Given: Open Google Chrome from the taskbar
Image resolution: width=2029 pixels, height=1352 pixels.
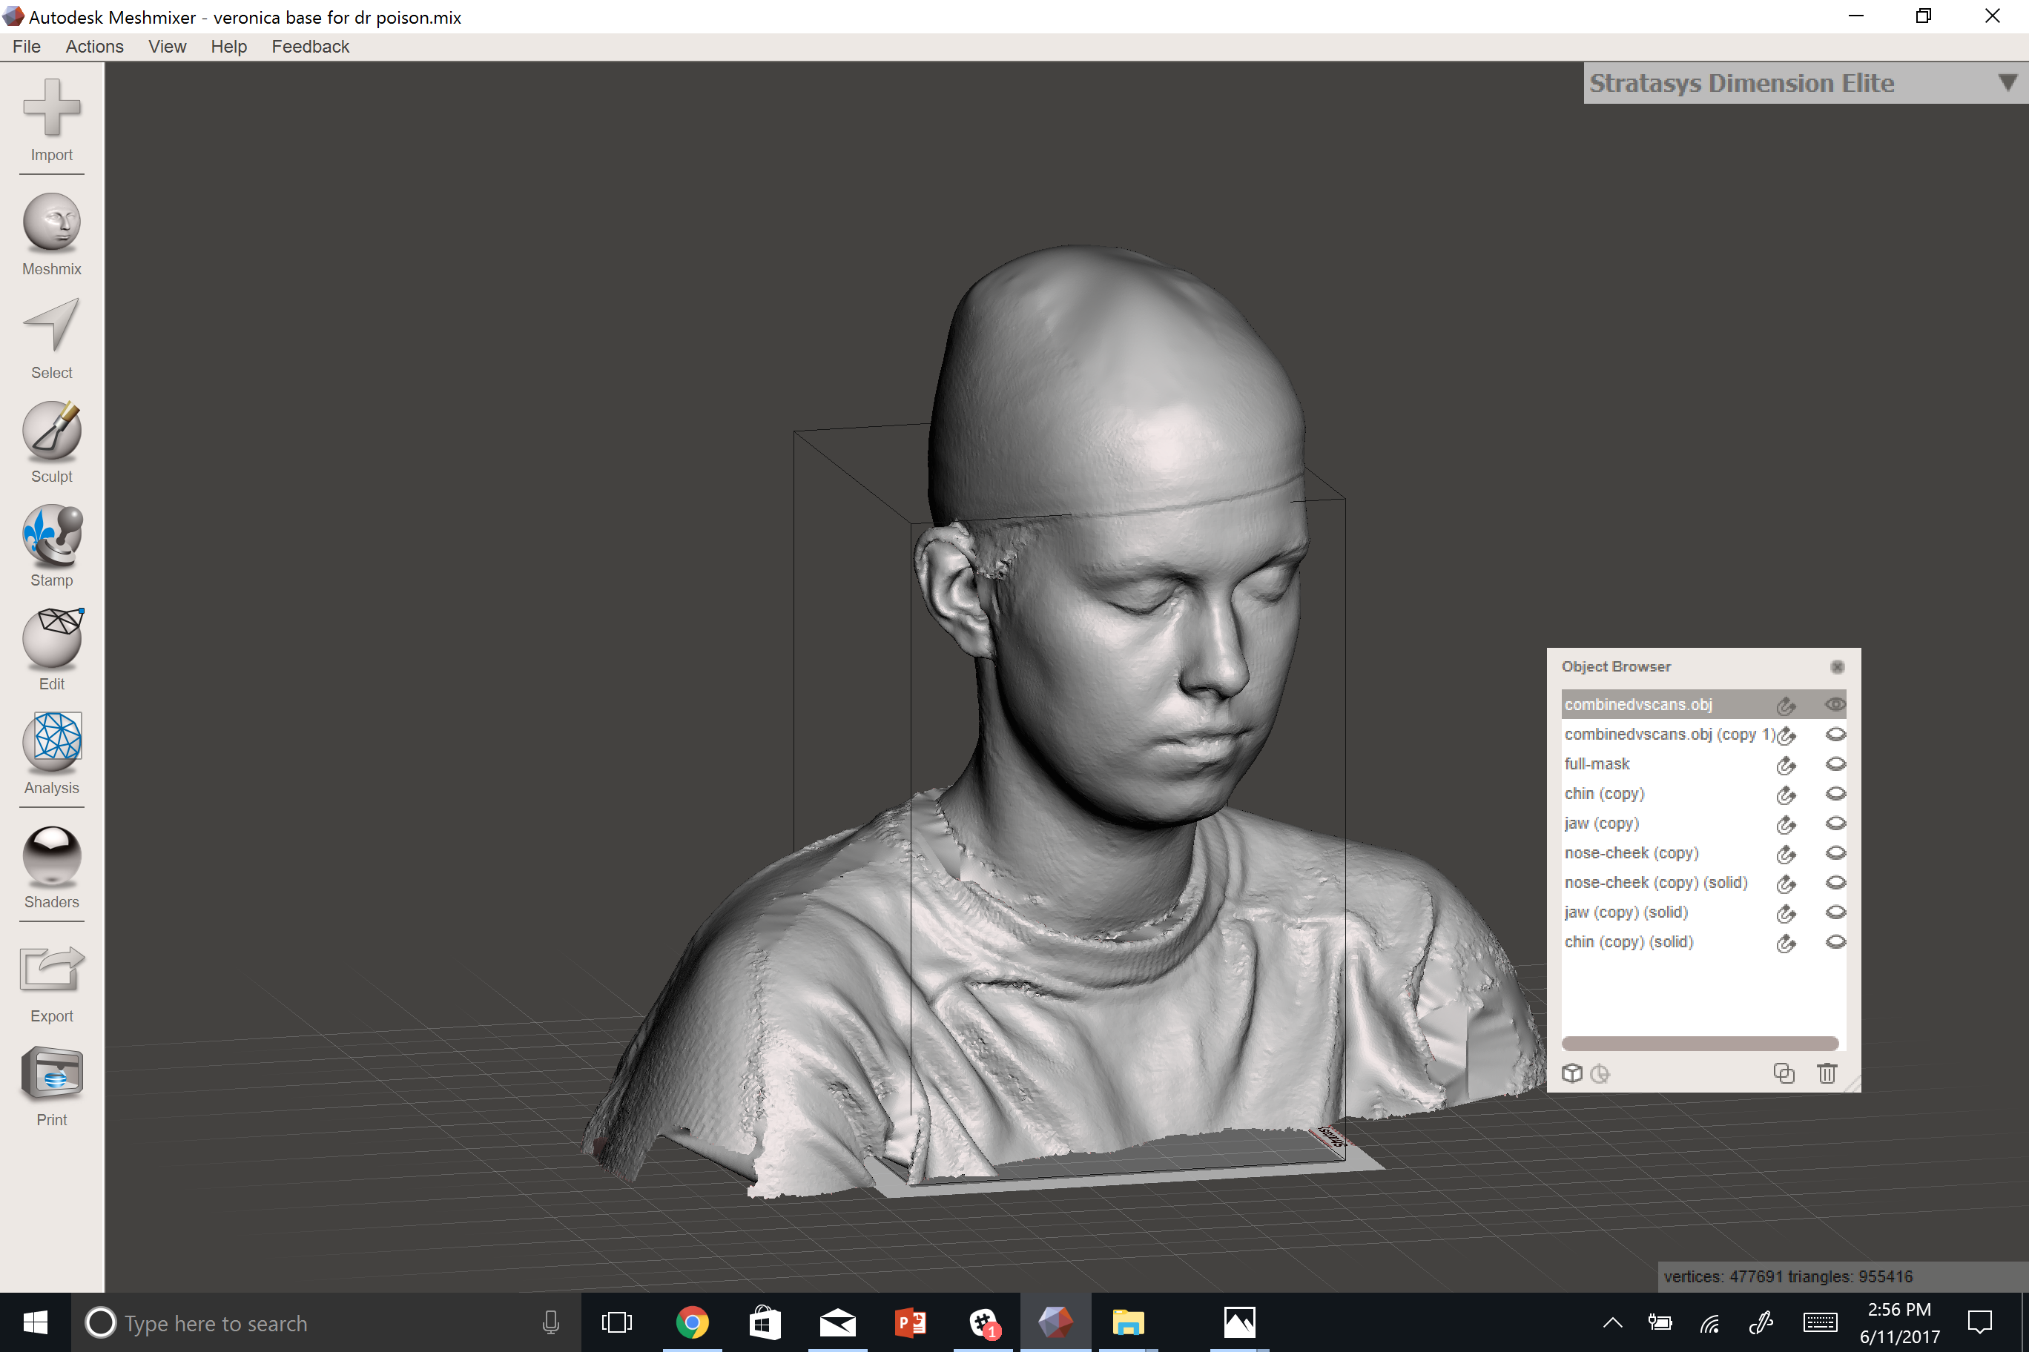Looking at the screenshot, I should [692, 1322].
